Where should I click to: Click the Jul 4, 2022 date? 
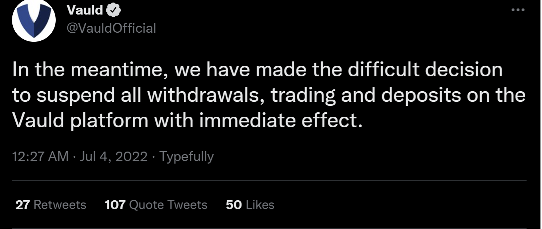113,157
